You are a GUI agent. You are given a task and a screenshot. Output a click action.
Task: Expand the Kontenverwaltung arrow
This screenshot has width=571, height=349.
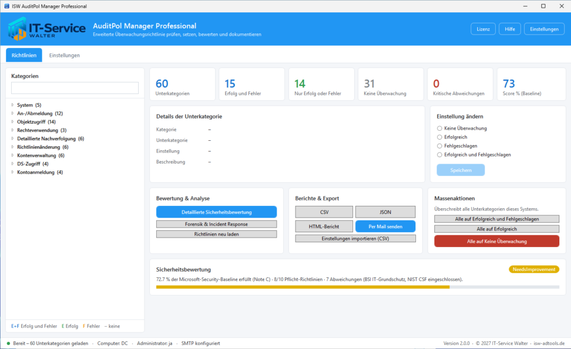(x=13, y=155)
